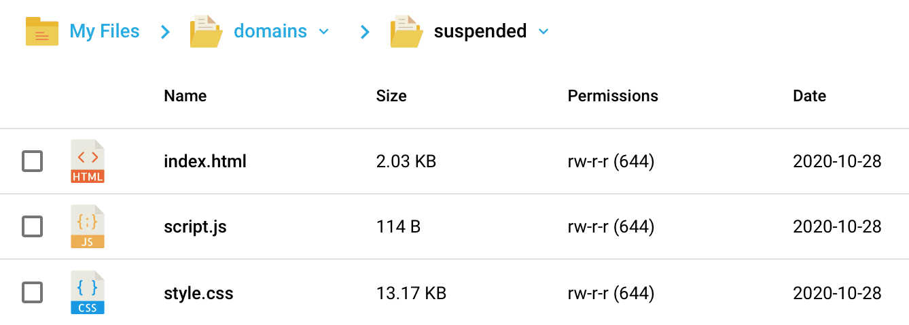
Task: Click the JS file icon for script.js
Action: 88,226
